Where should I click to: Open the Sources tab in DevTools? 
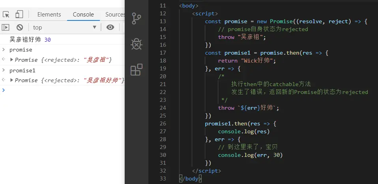[x=115, y=15]
